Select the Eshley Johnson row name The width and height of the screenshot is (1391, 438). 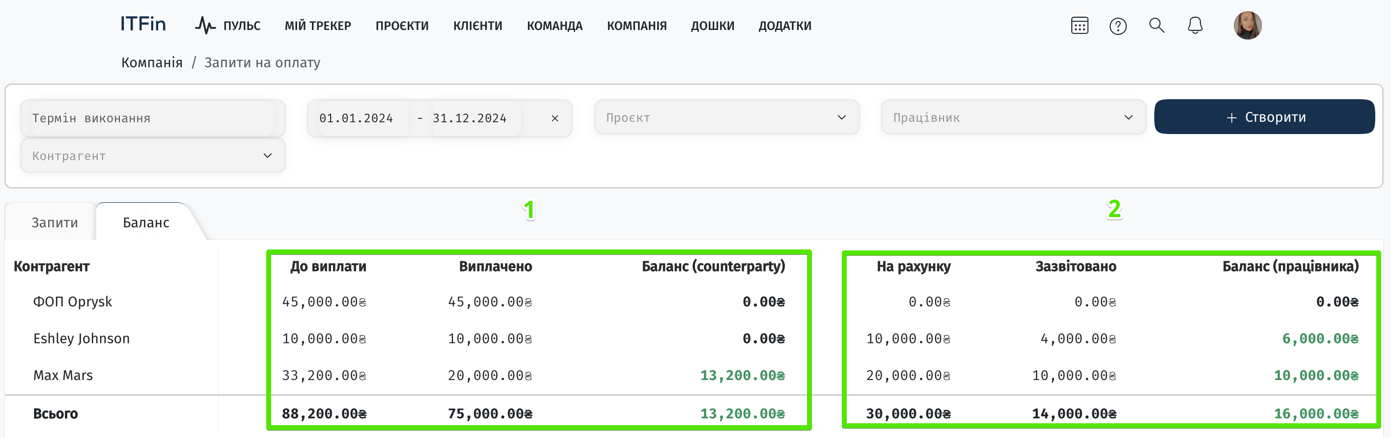point(82,339)
